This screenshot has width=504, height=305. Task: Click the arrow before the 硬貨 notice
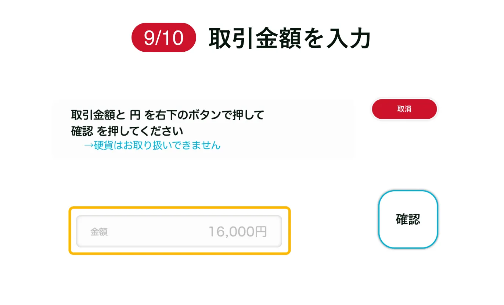(x=89, y=146)
